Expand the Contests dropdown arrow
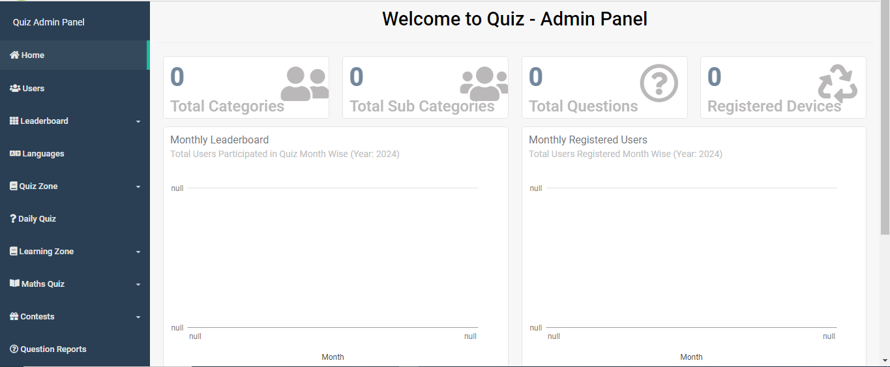Viewport: 890px width, 367px height. click(x=138, y=317)
